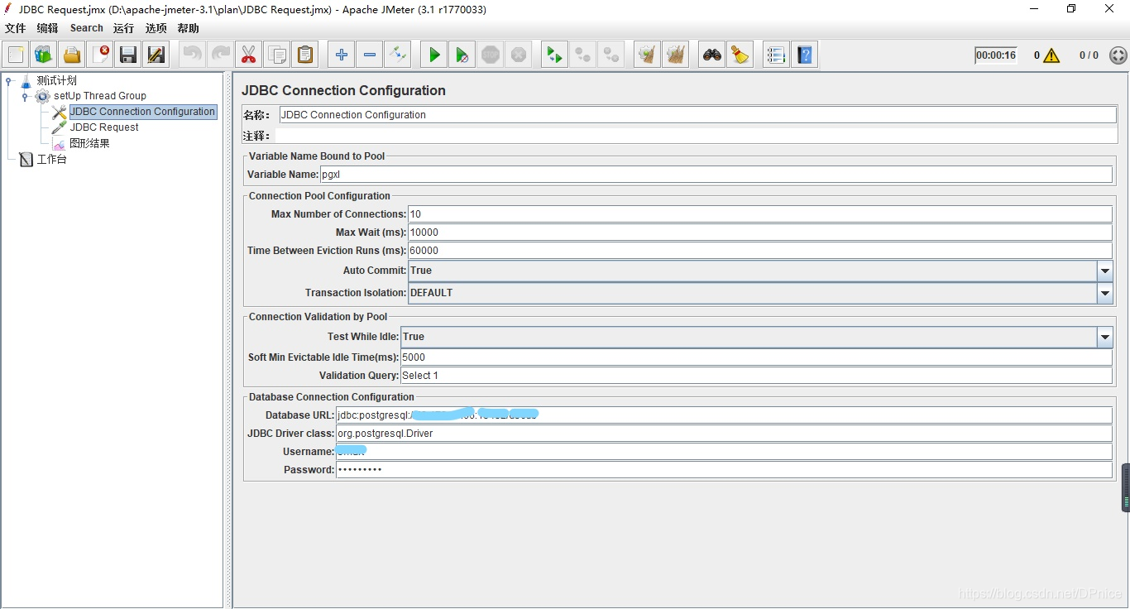Paste using clipboard toolbar icon
The image size is (1130, 609).
coord(305,55)
